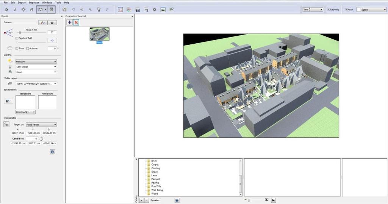Click the undo arrow in toolbar
388x204 pixels.
73,9
